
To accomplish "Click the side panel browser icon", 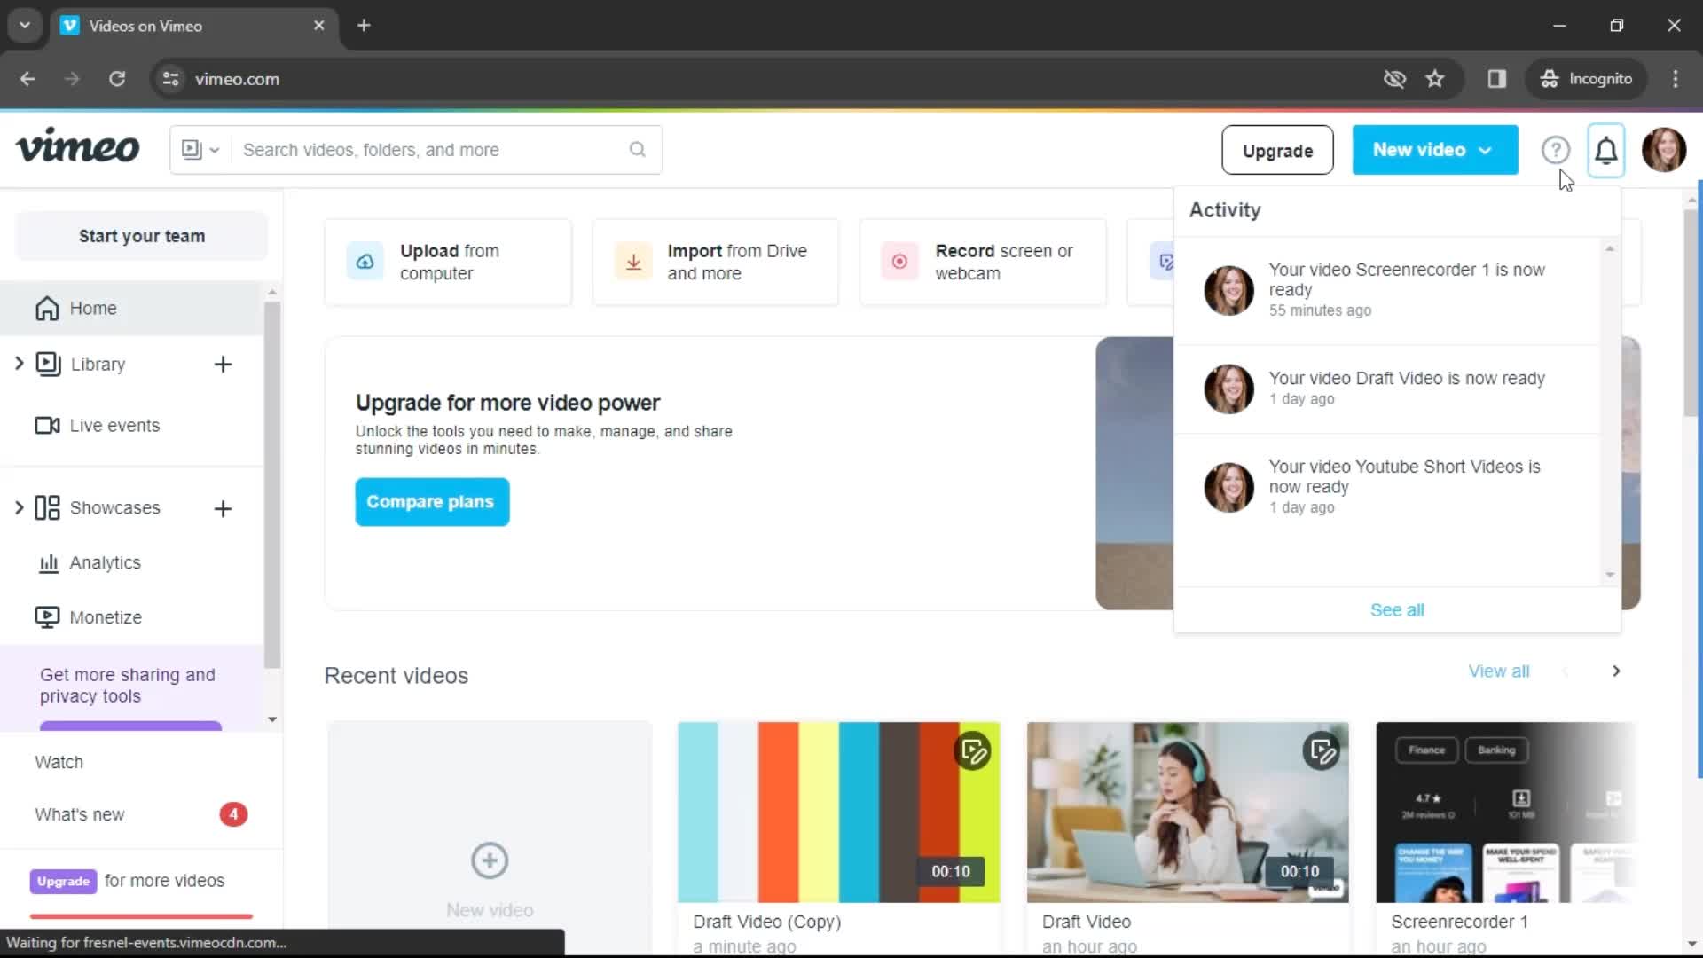I will click(1496, 79).
